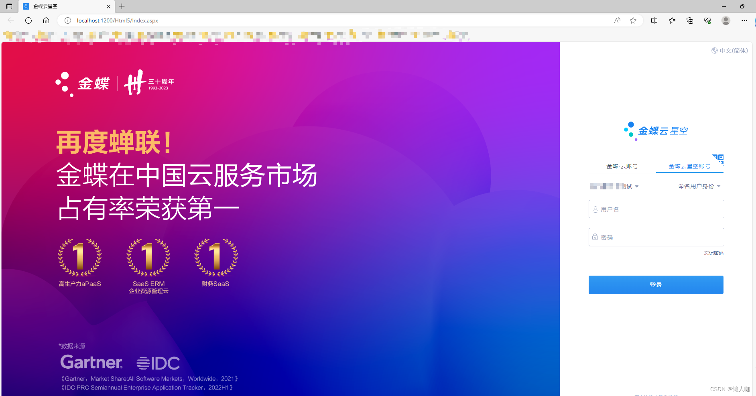This screenshot has width=756, height=396.
Task: Focus the 密码 input field
Action: [656, 237]
